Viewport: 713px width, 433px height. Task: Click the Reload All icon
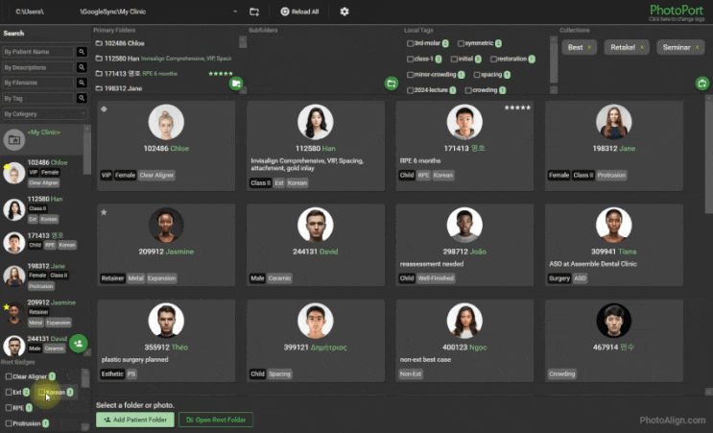point(285,12)
